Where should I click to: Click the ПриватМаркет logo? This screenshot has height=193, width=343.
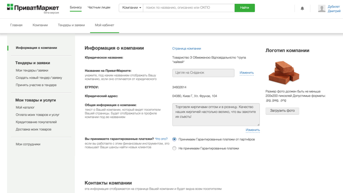33,8
